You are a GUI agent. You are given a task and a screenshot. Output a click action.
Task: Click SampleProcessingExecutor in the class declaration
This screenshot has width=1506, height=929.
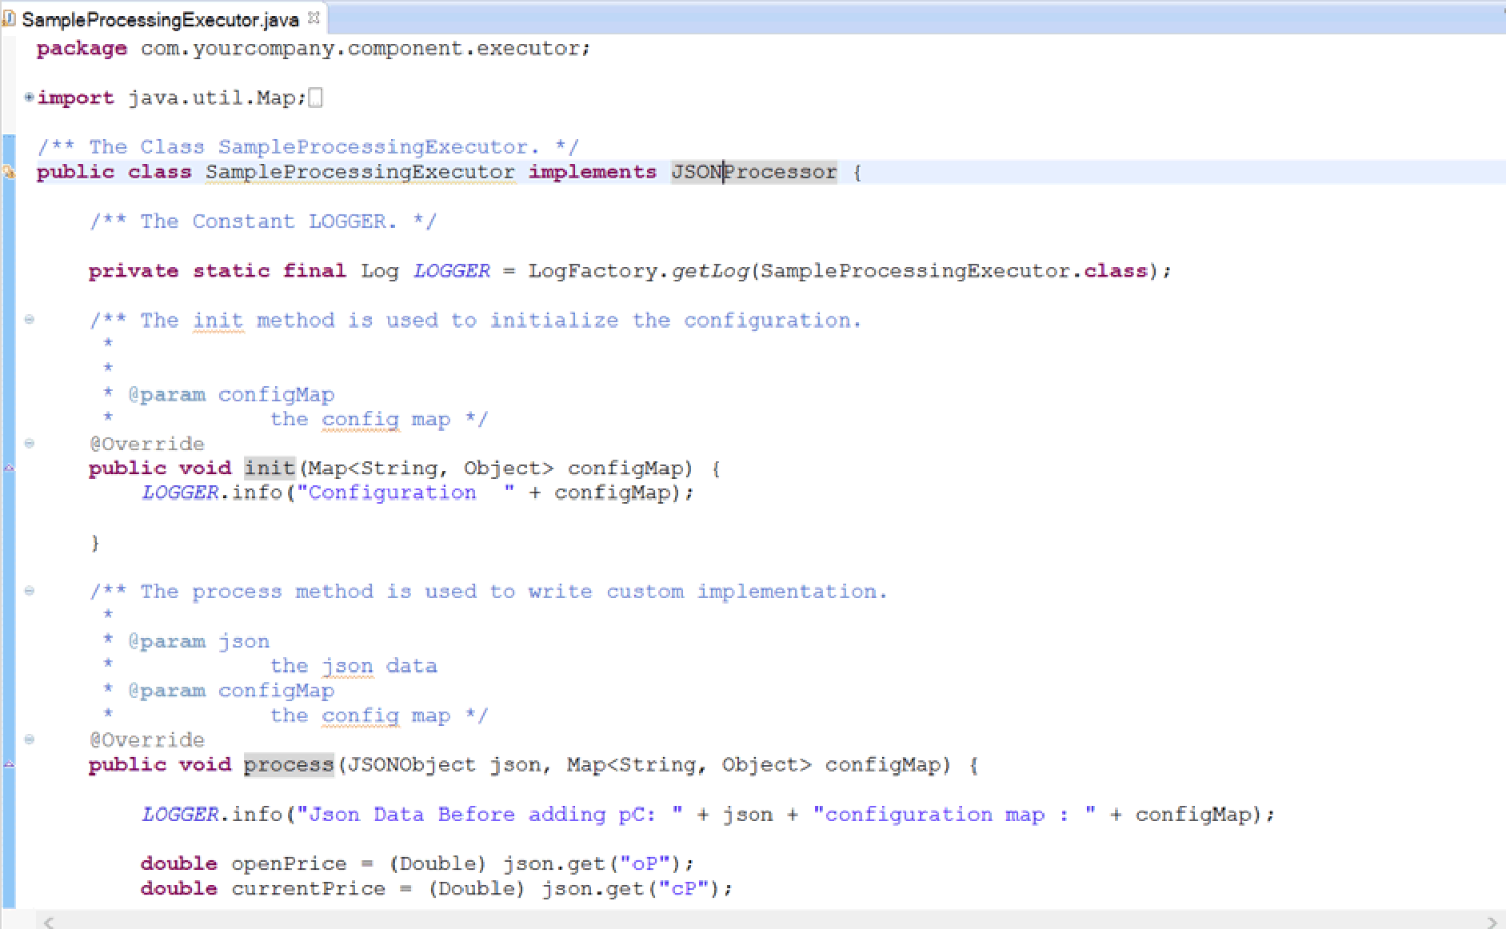pyautogui.click(x=360, y=172)
